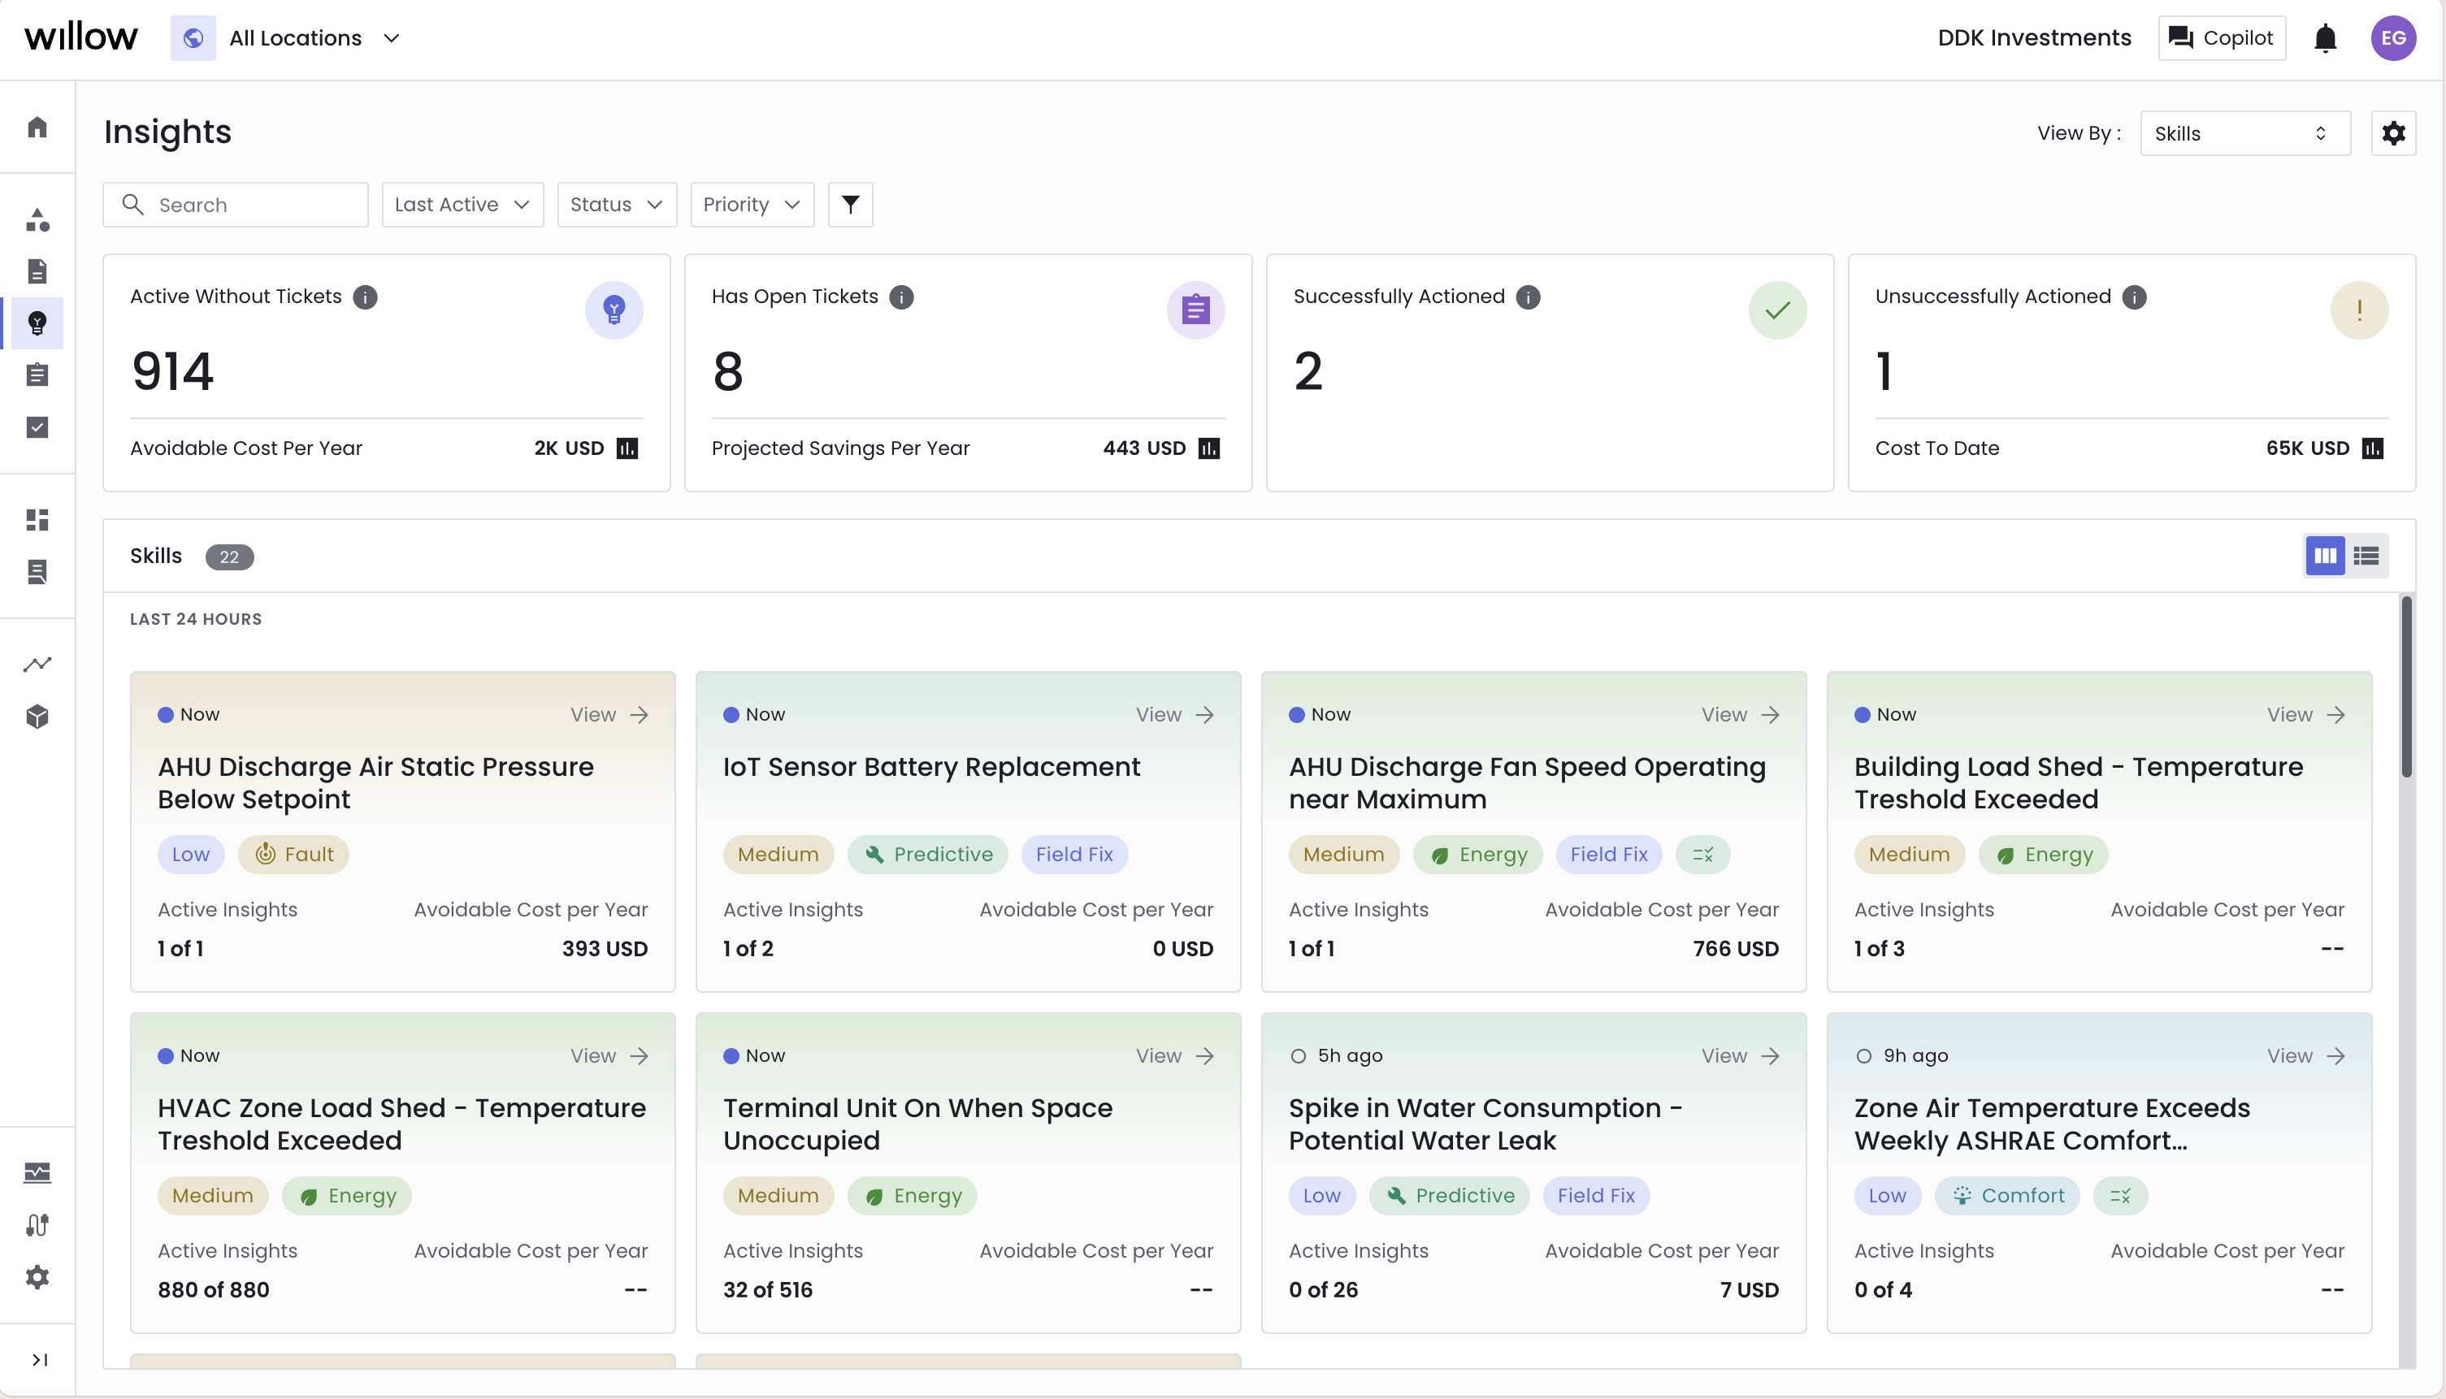The width and height of the screenshot is (2446, 1399).
Task: Go to Home in the sidebar
Action: click(x=37, y=128)
